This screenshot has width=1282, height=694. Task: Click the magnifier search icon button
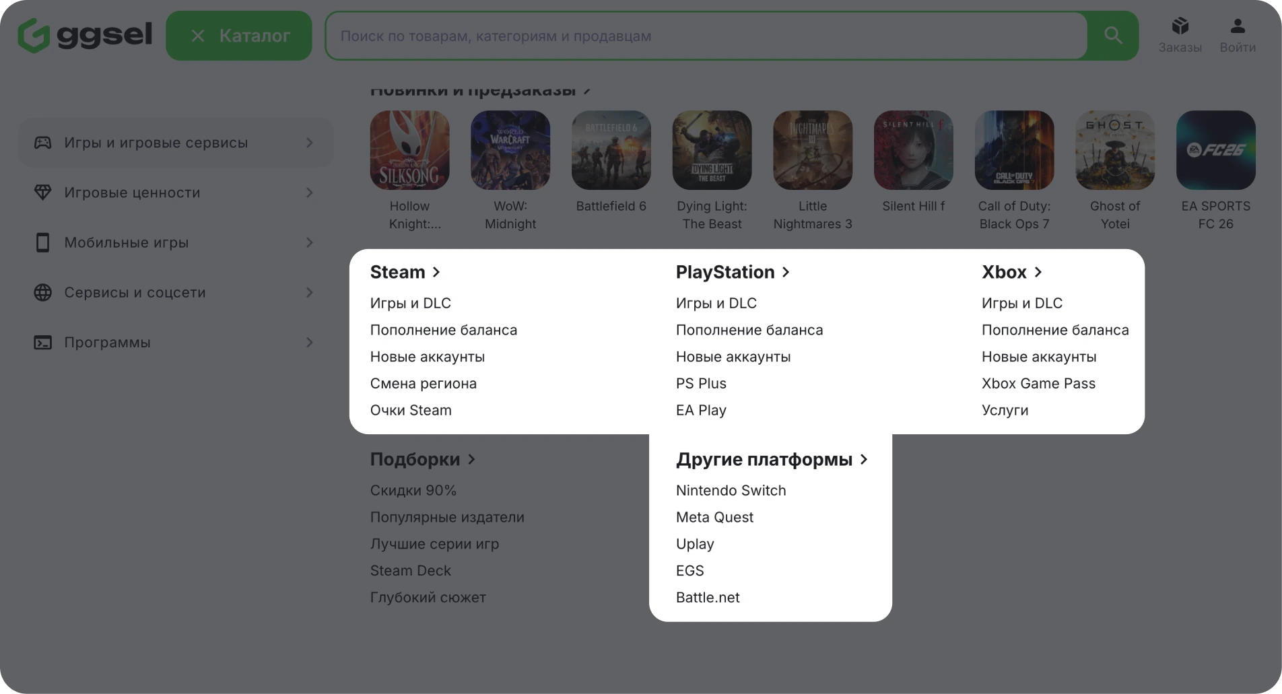point(1113,36)
